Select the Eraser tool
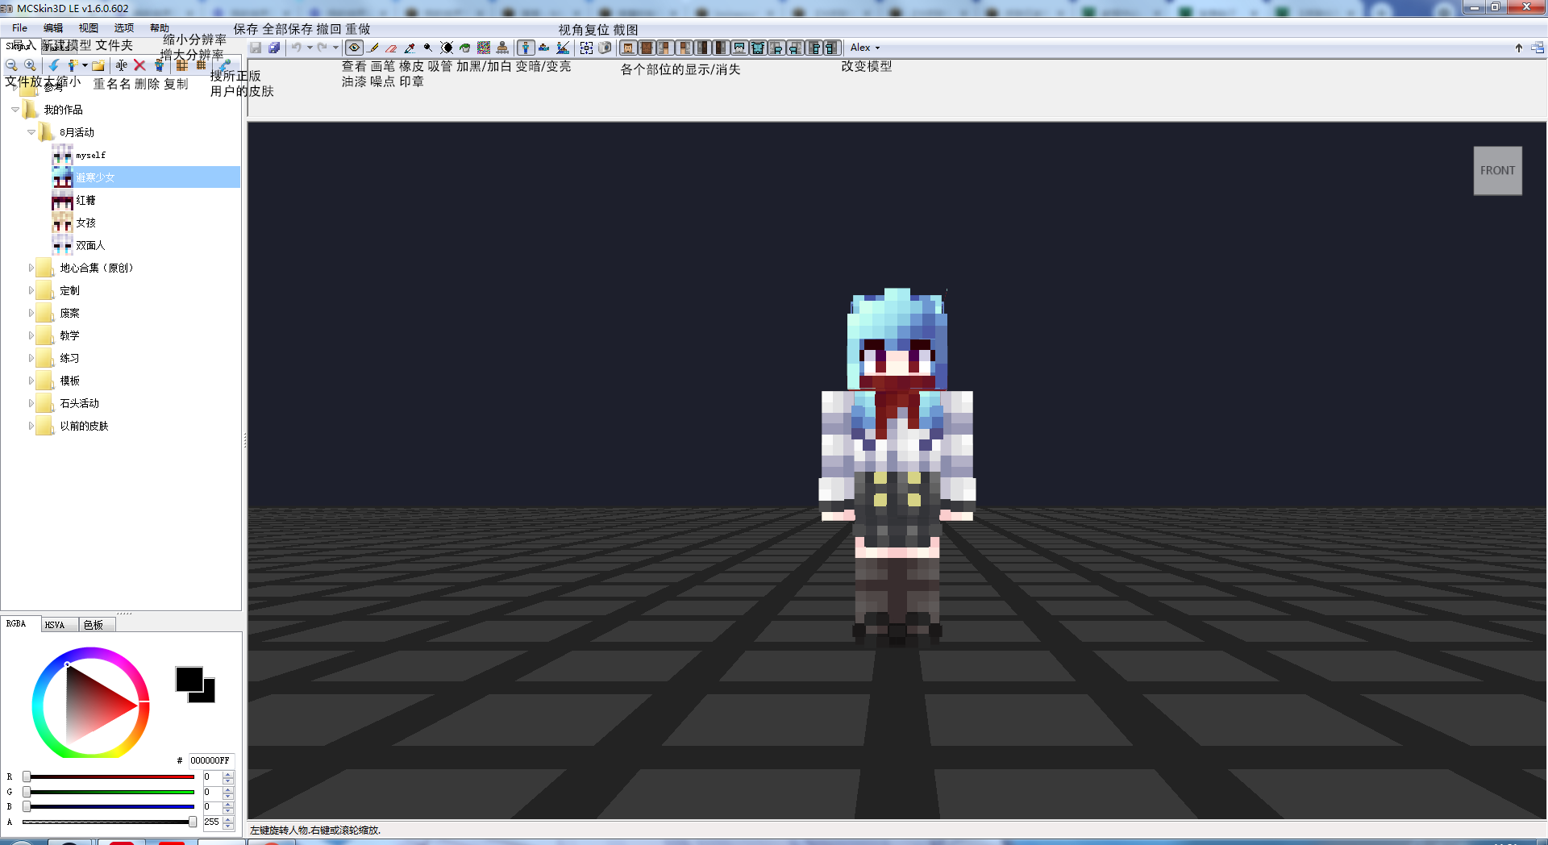Screen dimensions: 1548x845 (391, 48)
